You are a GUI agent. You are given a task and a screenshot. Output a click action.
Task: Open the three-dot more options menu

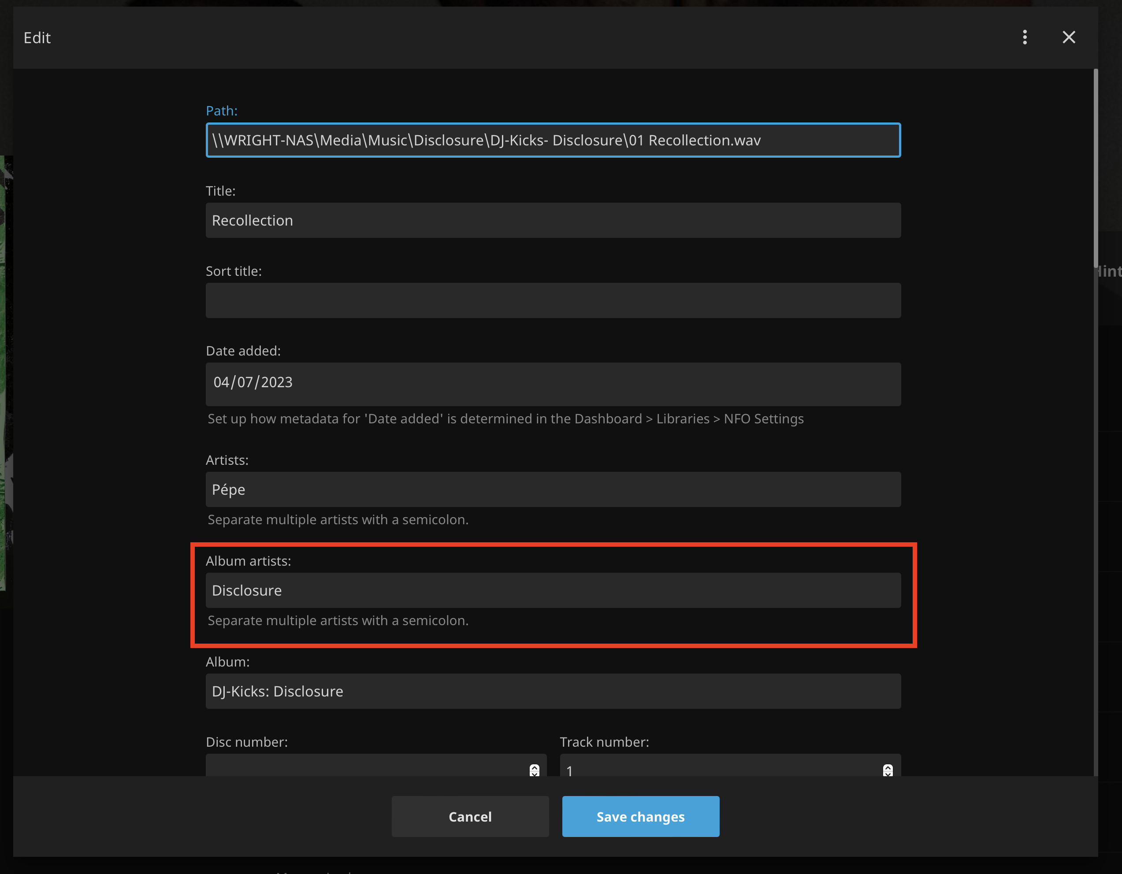1025,37
